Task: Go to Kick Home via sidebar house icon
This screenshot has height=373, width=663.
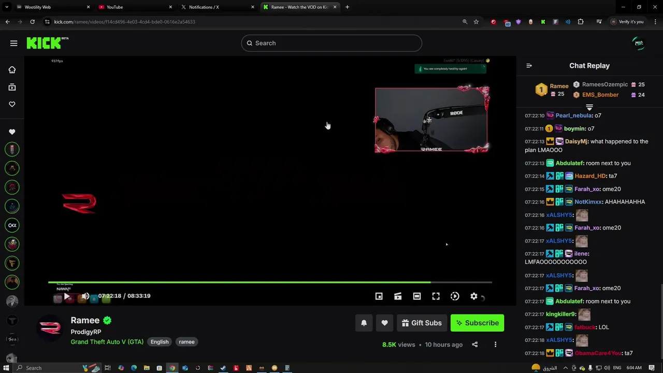Action: click(x=12, y=70)
